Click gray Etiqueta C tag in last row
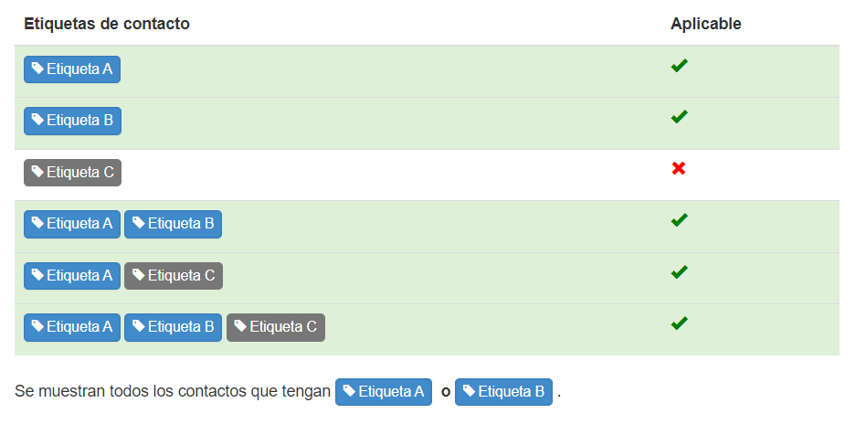The width and height of the screenshot is (856, 424). pos(276,327)
